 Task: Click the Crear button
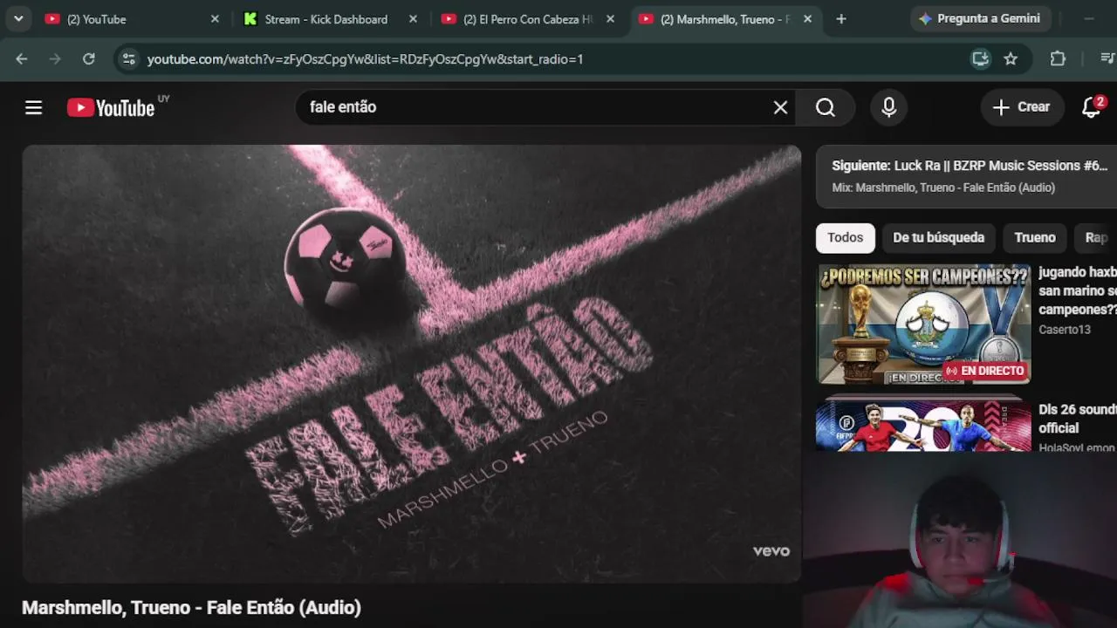pos(1021,107)
